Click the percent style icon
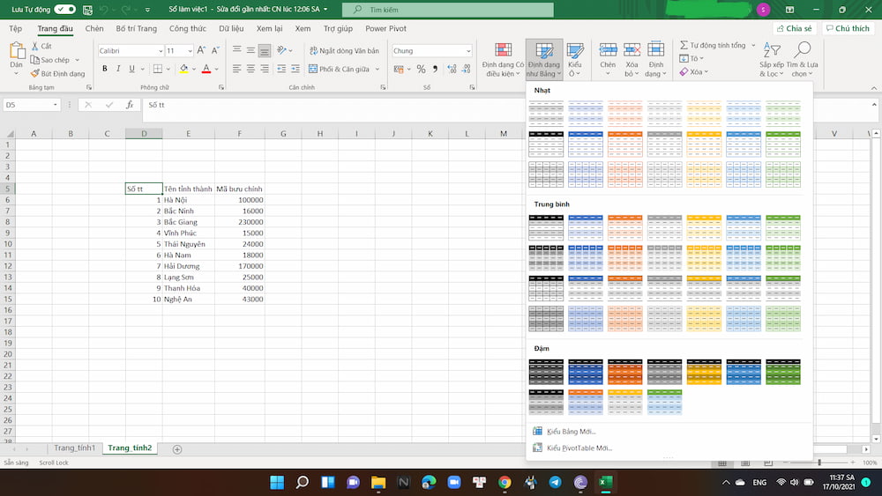Image resolution: width=882 pixels, height=496 pixels. point(421,69)
